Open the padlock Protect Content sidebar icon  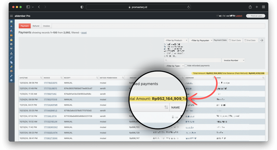coord(11,40)
